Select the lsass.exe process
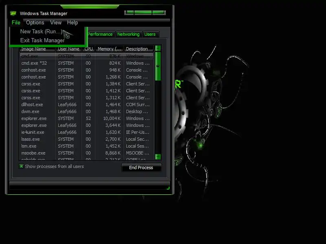 [87, 139]
